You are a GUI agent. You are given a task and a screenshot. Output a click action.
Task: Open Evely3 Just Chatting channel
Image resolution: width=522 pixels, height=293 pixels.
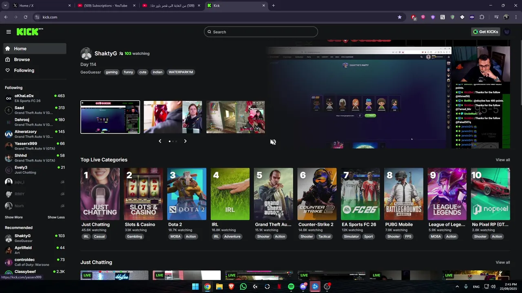click(x=35, y=170)
